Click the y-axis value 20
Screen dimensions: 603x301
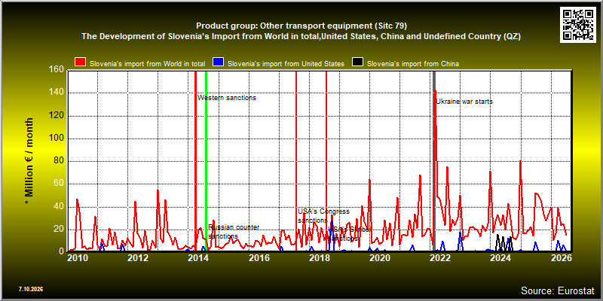coord(59,230)
